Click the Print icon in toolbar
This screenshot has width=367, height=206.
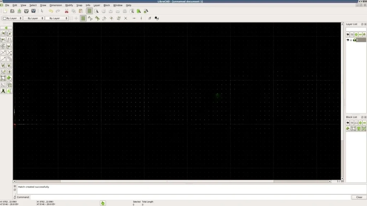pos(26,11)
